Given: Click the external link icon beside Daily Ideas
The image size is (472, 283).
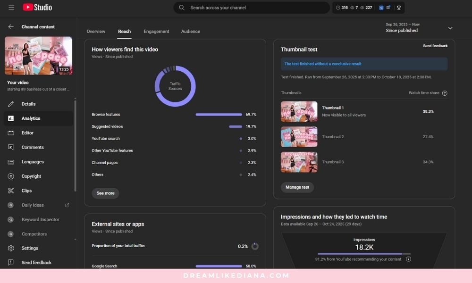Looking at the screenshot, I should click(x=67, y=205).
